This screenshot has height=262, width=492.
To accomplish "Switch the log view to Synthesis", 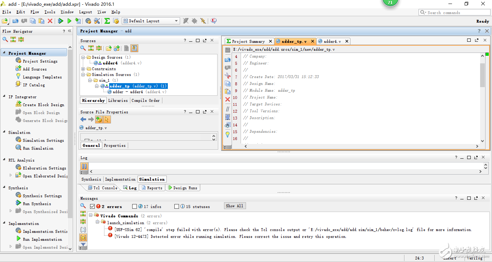I will pos(91,179).
